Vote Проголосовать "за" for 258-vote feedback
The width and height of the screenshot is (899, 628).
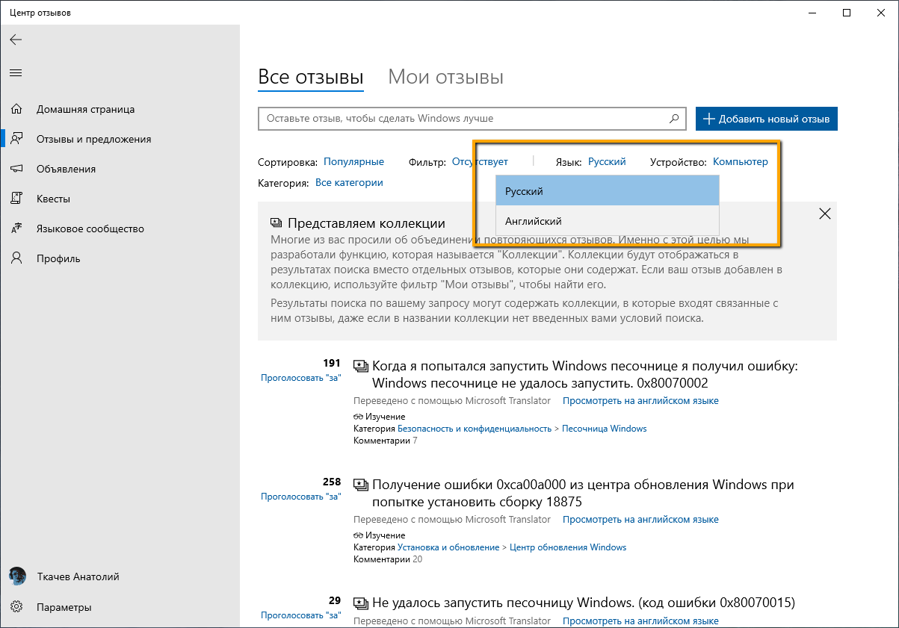[300, 497]
